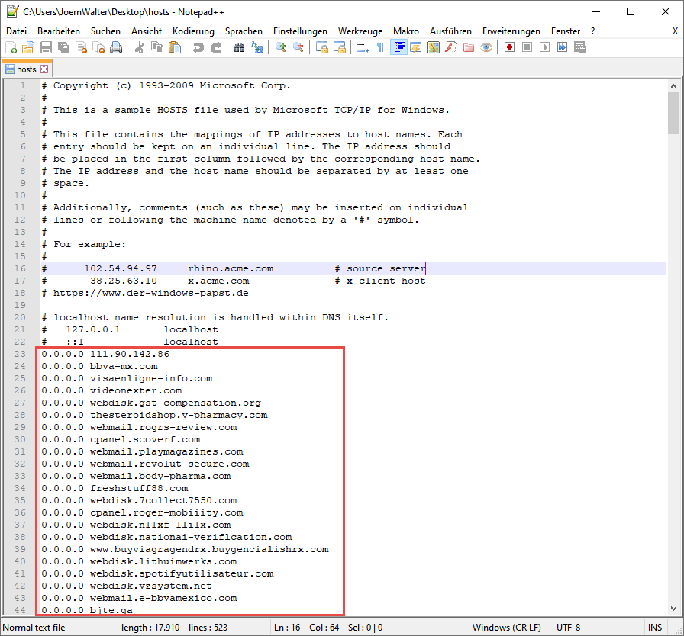The image size is (684, 636).
Task: Click the Print icon in toolbar
Action: click(116, 47)
